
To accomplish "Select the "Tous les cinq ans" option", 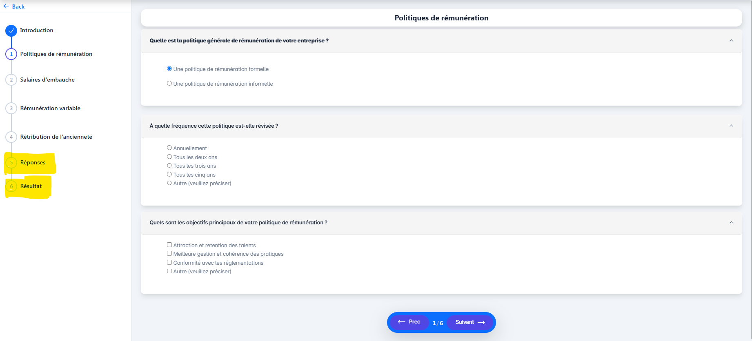I will click(169, 174).
